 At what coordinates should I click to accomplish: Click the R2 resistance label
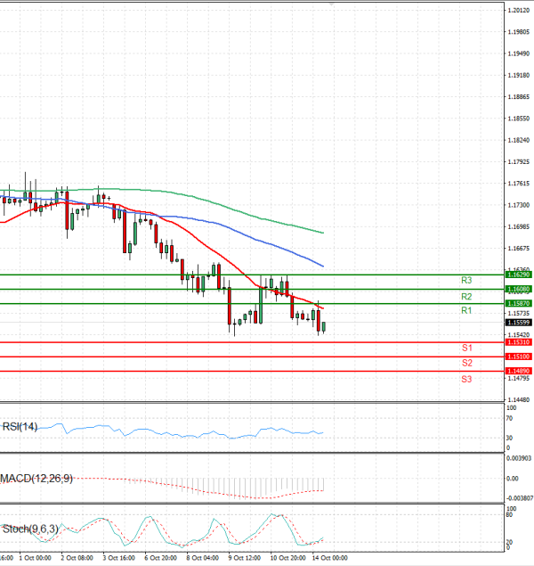tap(465, 296)
